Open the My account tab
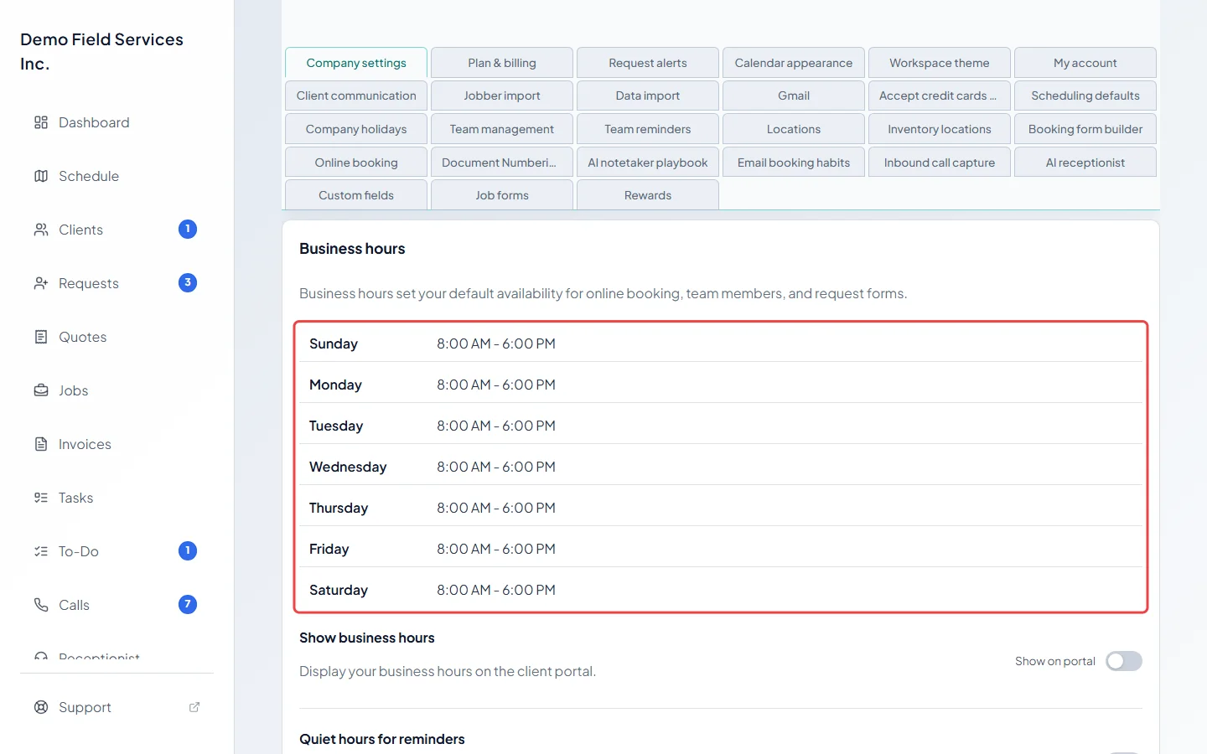Image resolution: width=1207 pixels, height=754 pixels. pos(1085,63)
